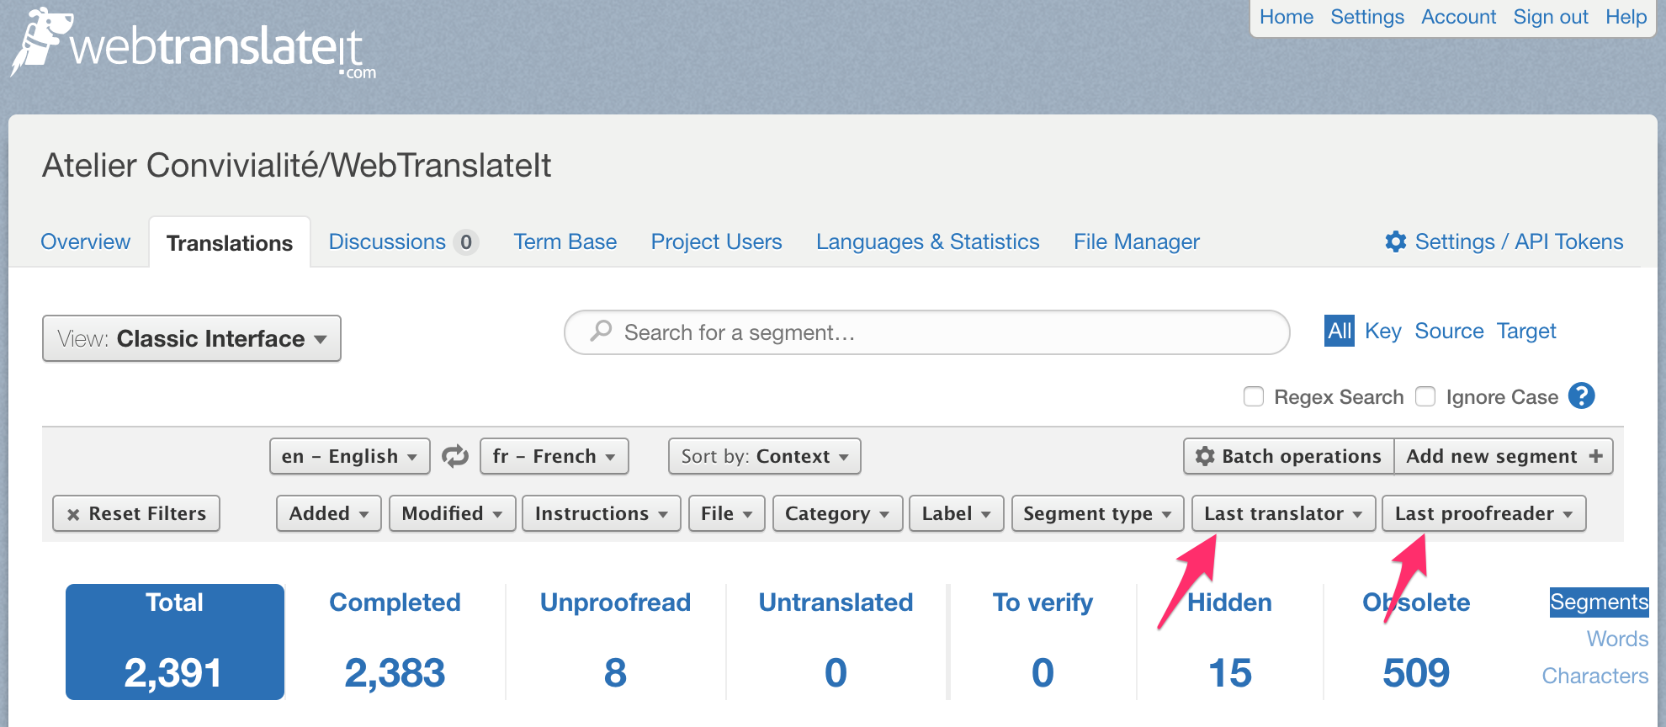Select the Obsolete 509 filter tile

tap(1416, 642)
